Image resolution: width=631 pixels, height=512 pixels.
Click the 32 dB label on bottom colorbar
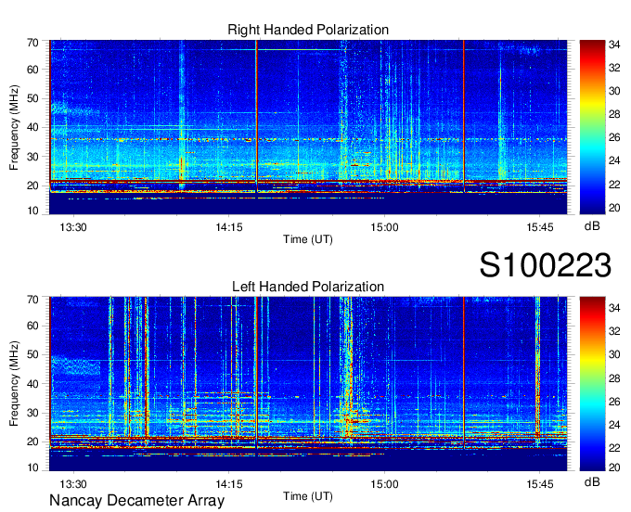point(614,331)
